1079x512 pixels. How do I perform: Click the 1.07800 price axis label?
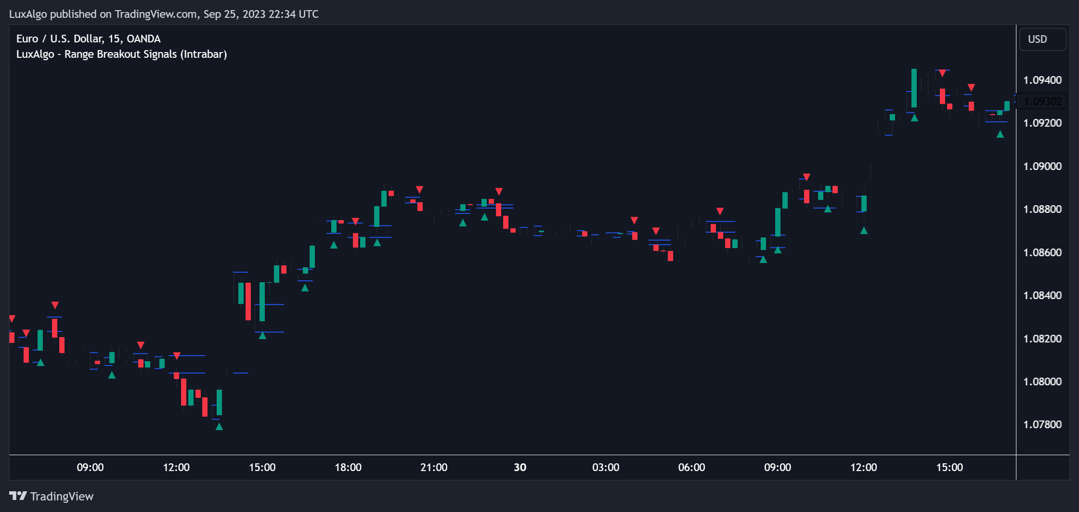1042,424
